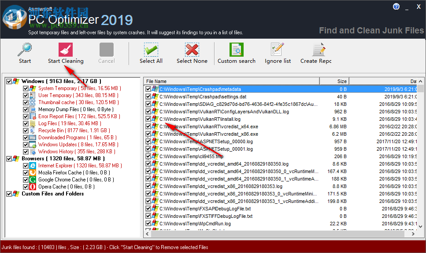Open help via question mark icon
This screenshot has width=426, height=253.
tap(396, 6)
